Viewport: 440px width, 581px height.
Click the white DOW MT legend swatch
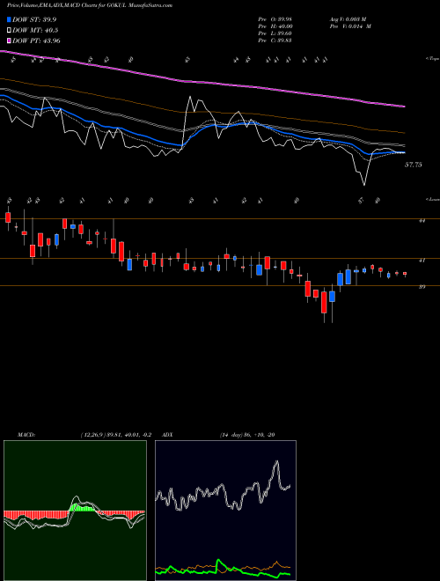click(x=10, y=31)
